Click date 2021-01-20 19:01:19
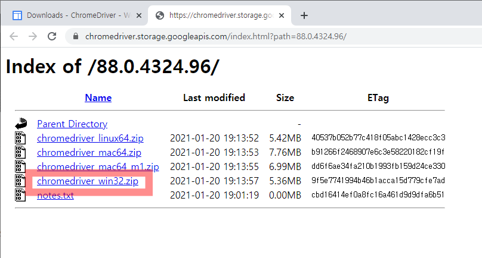 pos(214,195)
